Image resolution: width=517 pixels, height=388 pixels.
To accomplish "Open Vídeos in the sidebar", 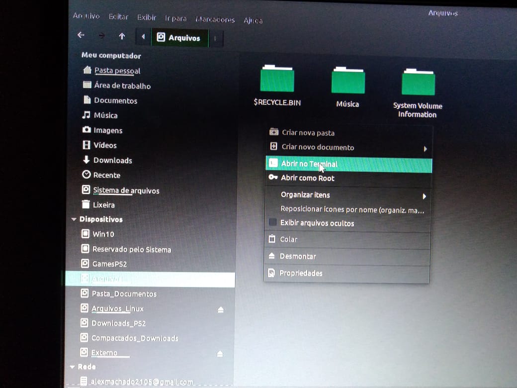I will tap(99, 145).
